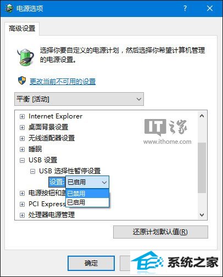Click the UAC shield icon
223x277 pixels.
click(22, 81)
